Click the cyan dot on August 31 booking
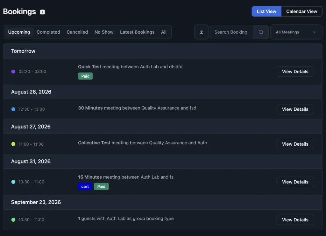This screenshot has width=326, height=236. click(13, 182)
